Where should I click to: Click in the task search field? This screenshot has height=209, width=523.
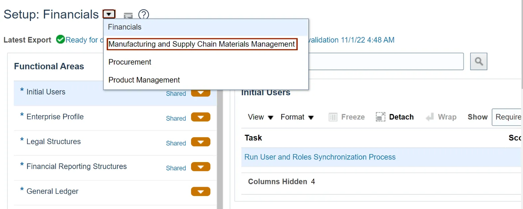click(386, 61)
